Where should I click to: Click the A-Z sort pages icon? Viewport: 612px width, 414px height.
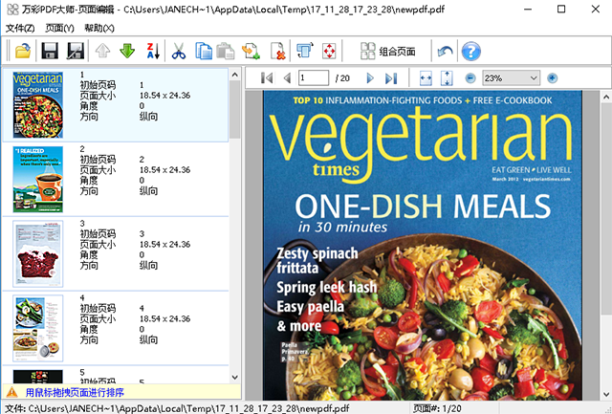[x=150, y=51]
